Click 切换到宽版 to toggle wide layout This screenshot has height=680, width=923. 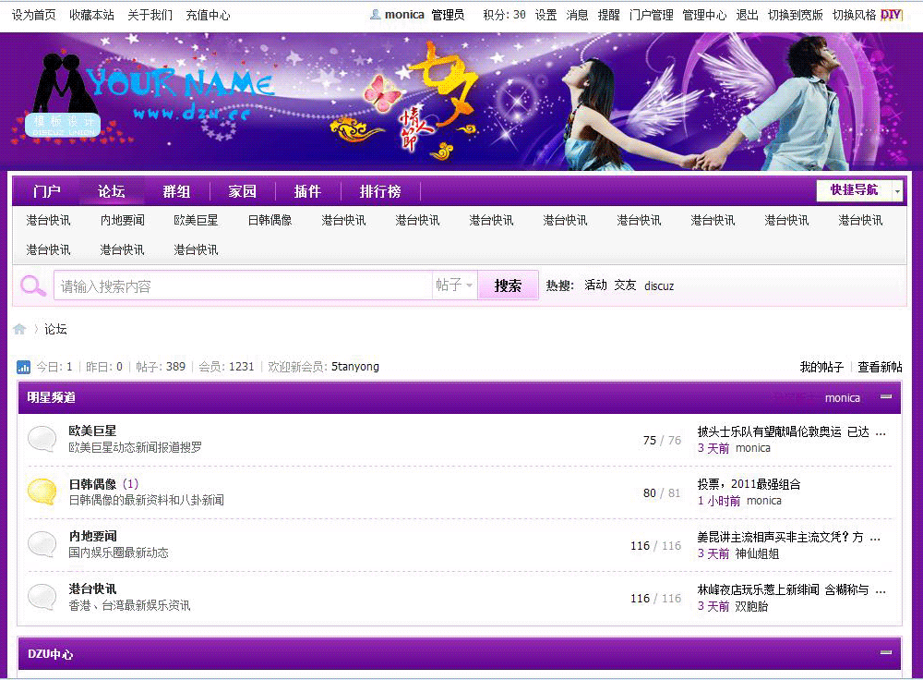795,15
